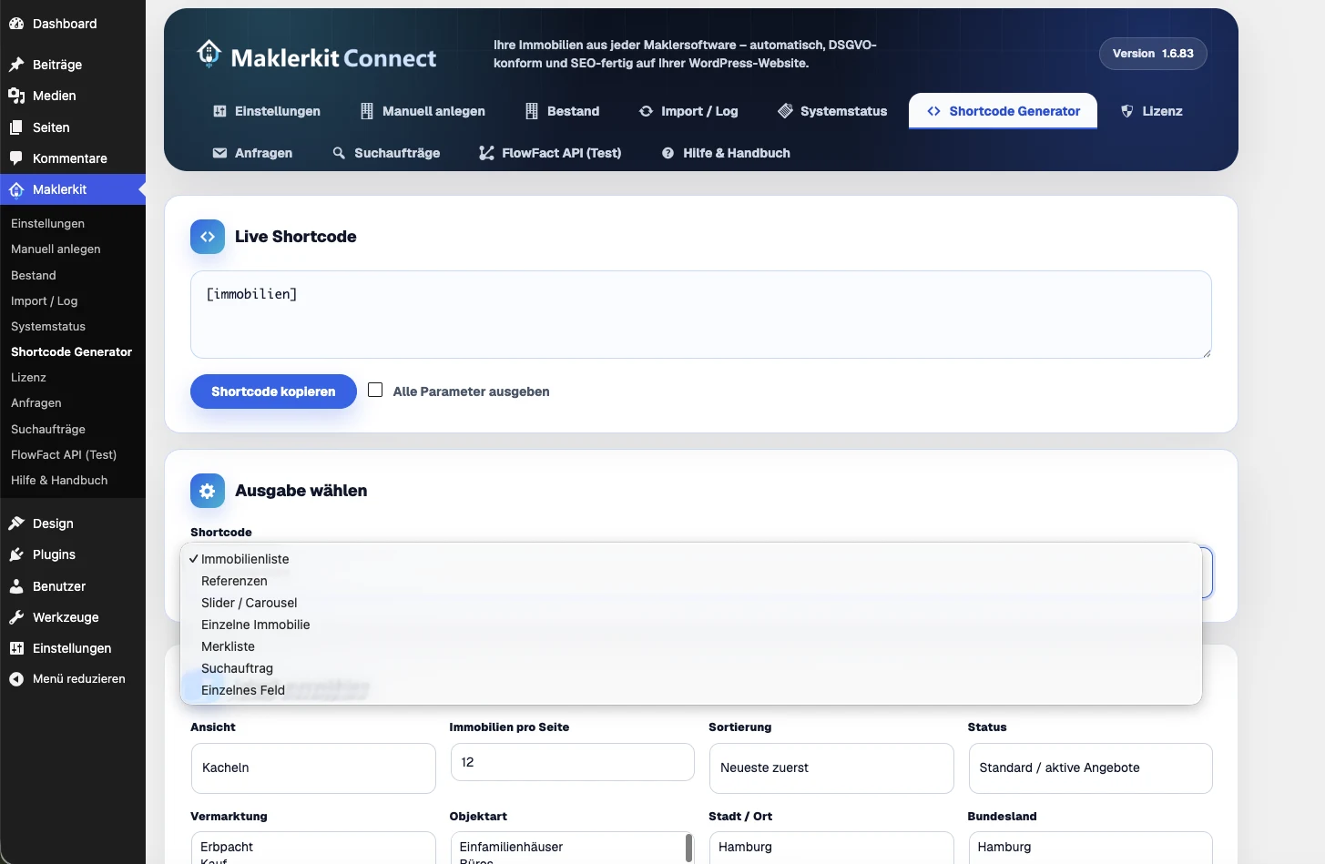This screenshot has height=864, width=1325.
Task: Click the Suchaufträge magnifier icon
Action: 339,153
